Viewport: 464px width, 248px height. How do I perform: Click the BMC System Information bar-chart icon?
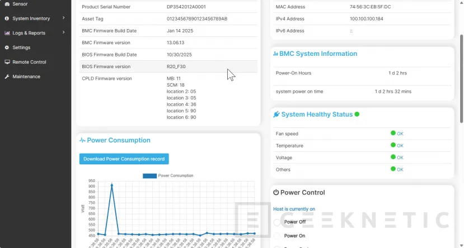275,54
